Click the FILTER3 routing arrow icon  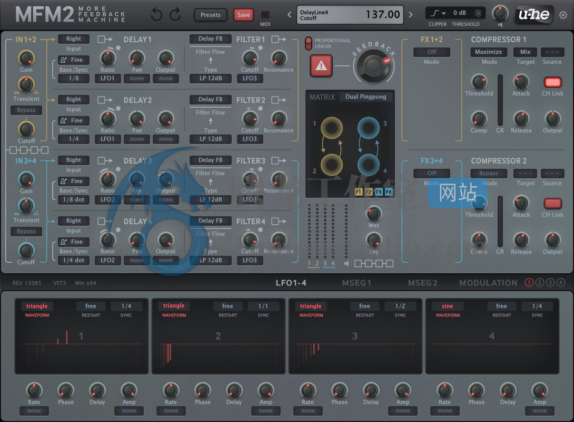pyautogui.click(x=279, y=160)
